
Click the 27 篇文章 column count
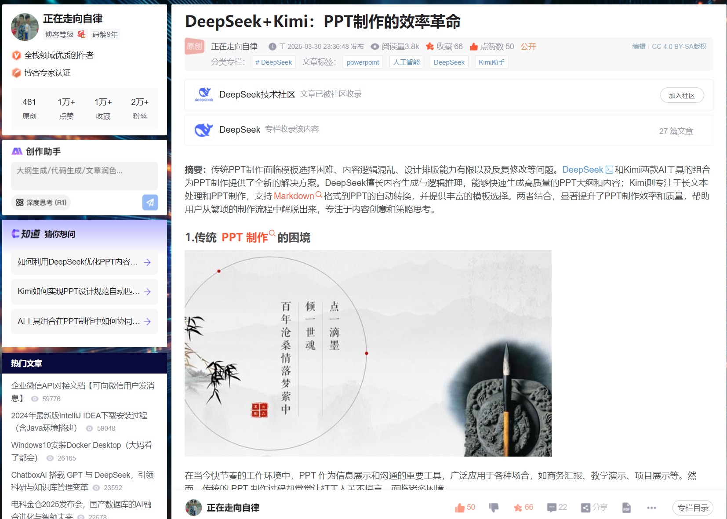tap(676, 131)
